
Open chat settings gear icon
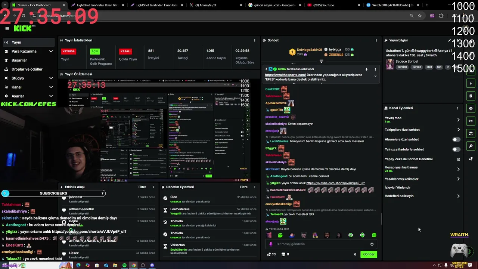355,254
